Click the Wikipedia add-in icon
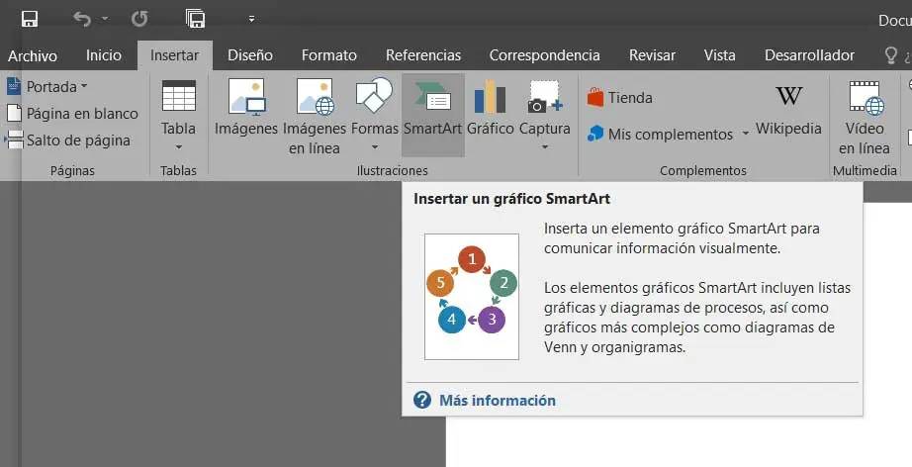This screenshot has width=912, height=467. coord(788,95)
